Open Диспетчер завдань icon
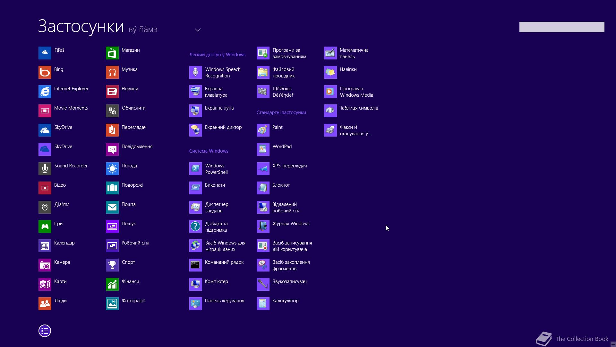 click(x=196, y=207)
